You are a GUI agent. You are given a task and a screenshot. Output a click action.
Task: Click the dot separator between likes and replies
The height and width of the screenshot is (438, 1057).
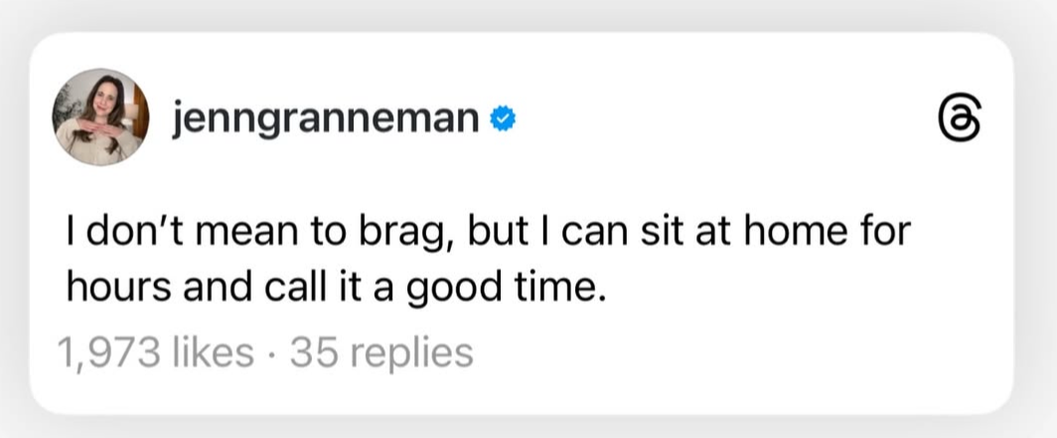[x=271, y=353]
